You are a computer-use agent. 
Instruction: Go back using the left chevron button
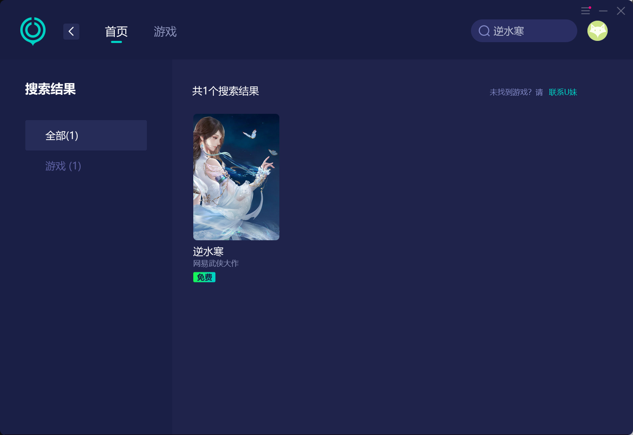click(71, 31)
